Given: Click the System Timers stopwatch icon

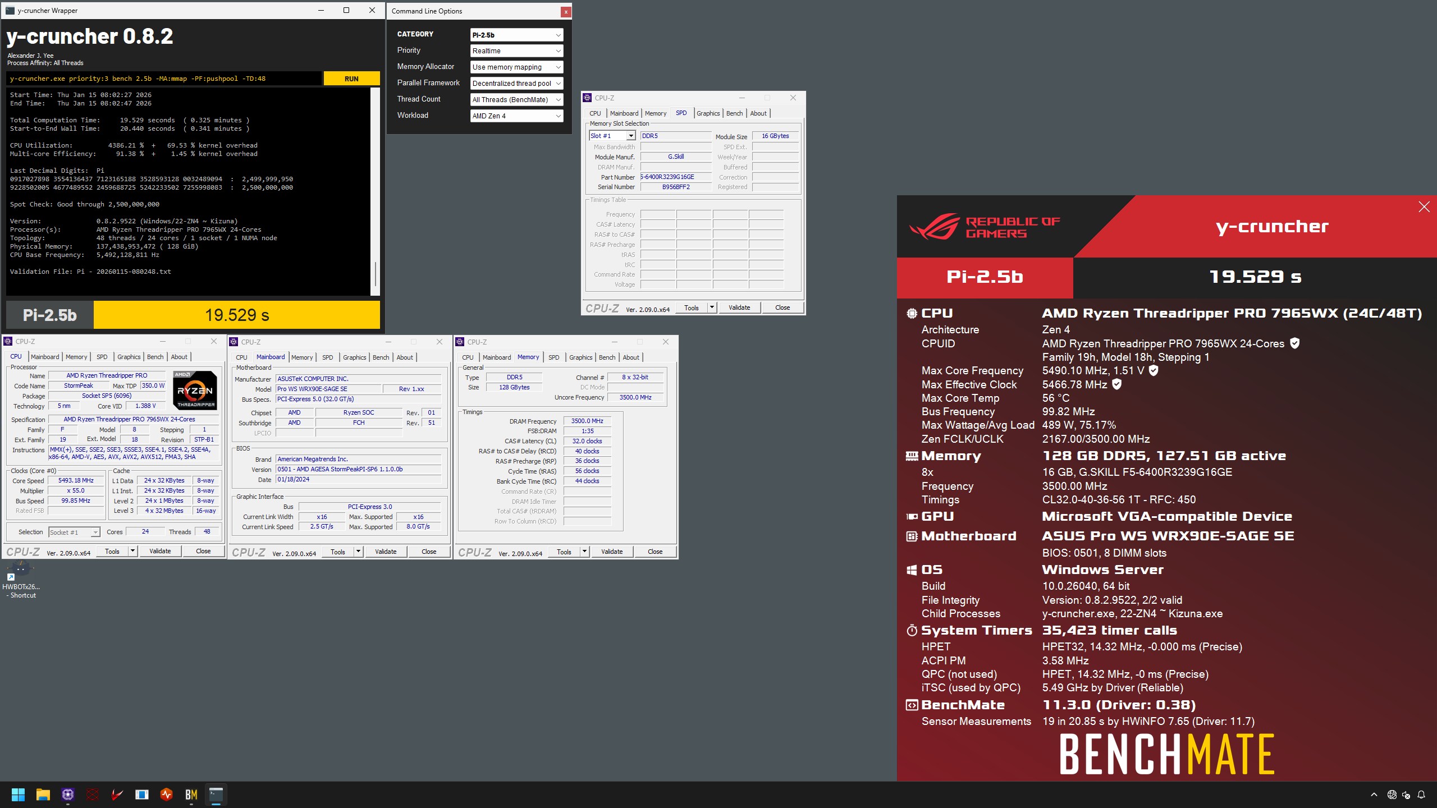Looking at the screenshot, I should [912, 631].
